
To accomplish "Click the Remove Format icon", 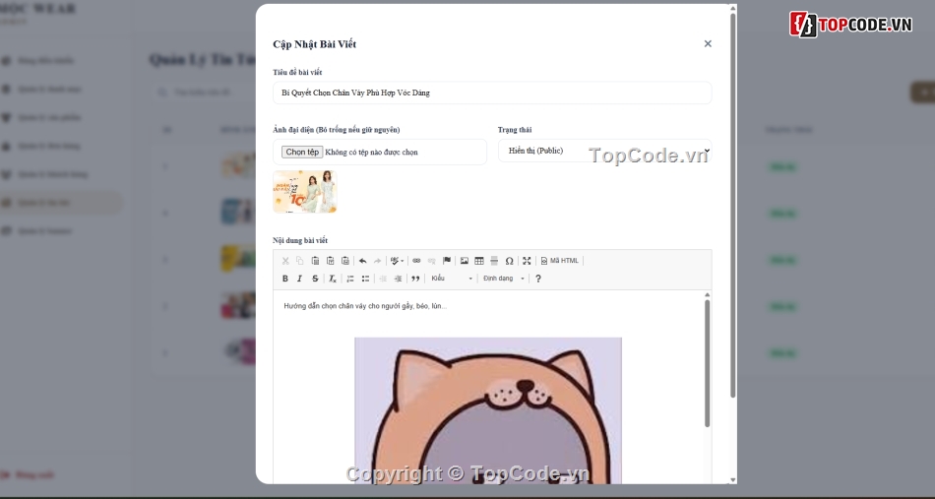I will tap(333, 279).
